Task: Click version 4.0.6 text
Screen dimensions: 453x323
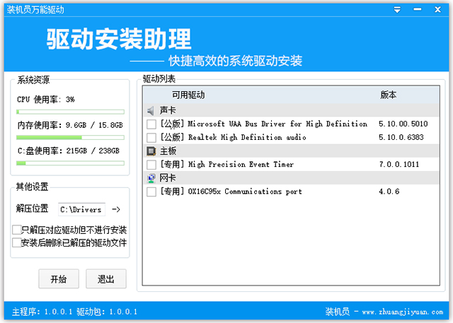Action: point(389,192)
